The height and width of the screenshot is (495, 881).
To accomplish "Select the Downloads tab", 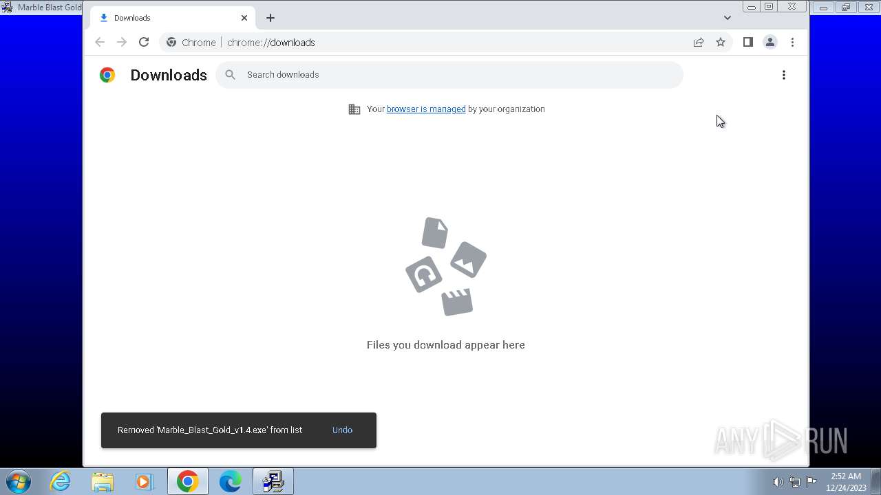I will click(x=172, y=18).
